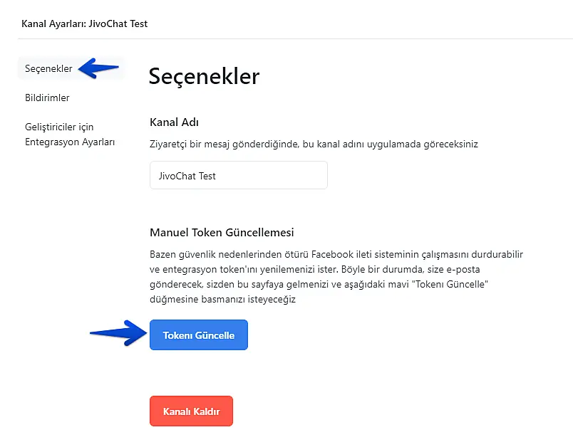
Task: Click the large Seçenekler page heading
Action: point(204,76)
